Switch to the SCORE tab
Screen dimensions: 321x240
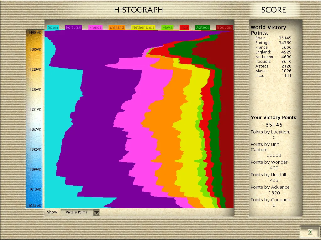coord(274,10)
